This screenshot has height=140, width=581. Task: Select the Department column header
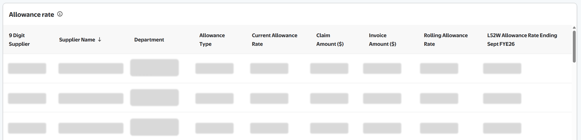(x=149, y=40)
